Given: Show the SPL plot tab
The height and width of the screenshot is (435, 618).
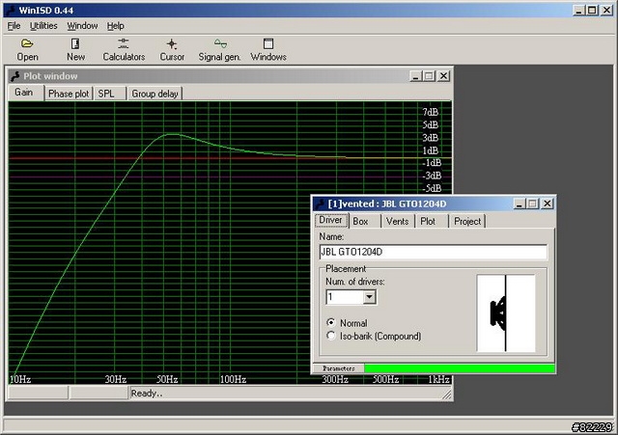Looking at the screenshot, I should click(109, 94).
